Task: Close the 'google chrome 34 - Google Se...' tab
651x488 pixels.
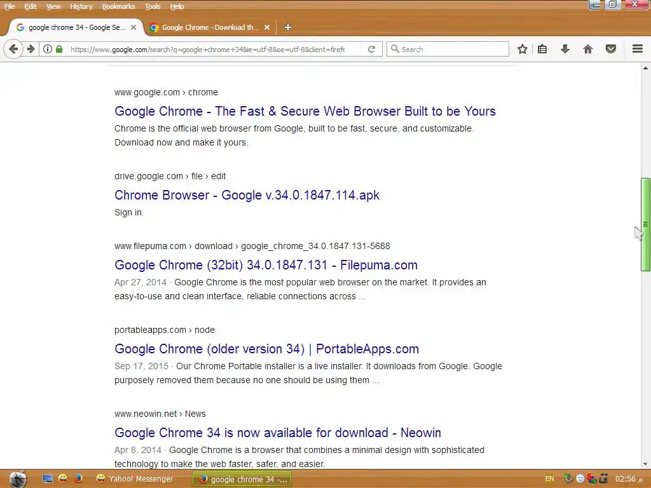Action: (134, 27)
